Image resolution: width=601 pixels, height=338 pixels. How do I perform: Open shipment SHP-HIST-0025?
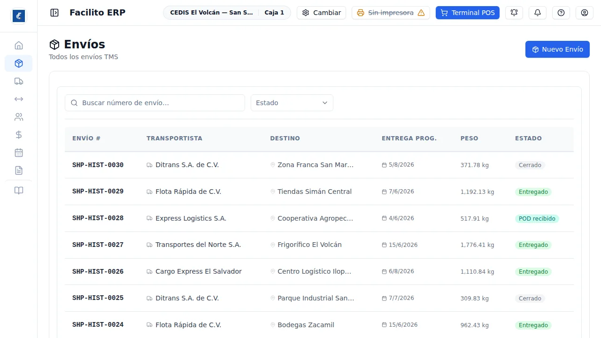click(x=98, y=298)
